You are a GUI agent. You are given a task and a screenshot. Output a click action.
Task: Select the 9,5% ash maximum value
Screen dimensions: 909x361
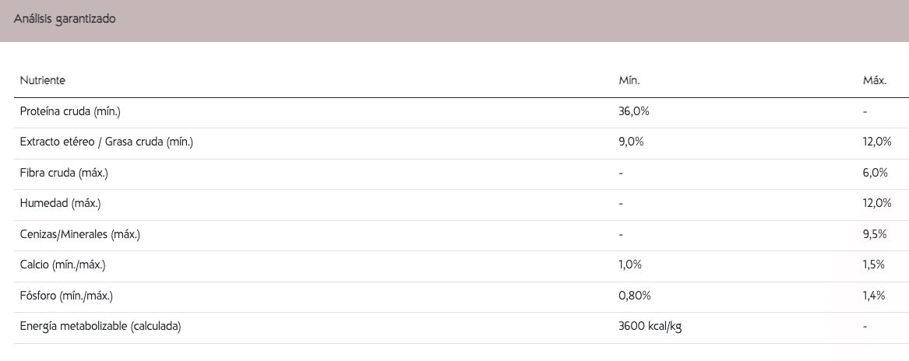(x=875, y=235)
